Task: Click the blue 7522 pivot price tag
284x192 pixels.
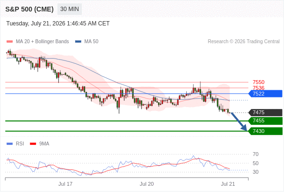Action: (265, 94)
